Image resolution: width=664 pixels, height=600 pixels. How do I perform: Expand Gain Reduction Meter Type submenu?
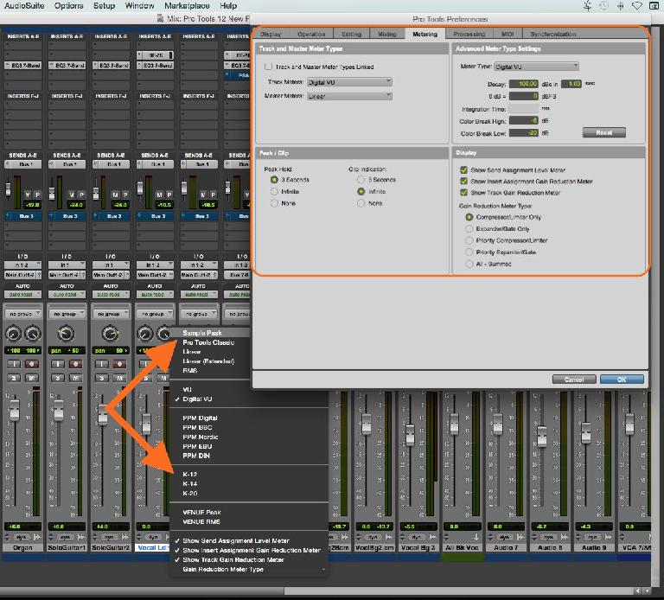249,569
